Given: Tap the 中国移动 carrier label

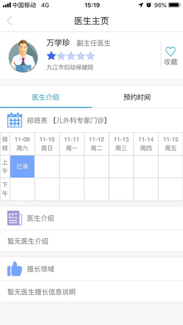Looking at the screenshot, I should pos(24,5).
